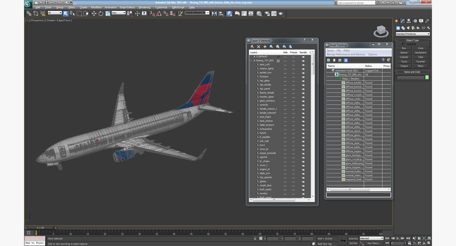This screenshot has height=246, width=456.
Task: Click the Box primitive button
Action: (x=404, y=48)
